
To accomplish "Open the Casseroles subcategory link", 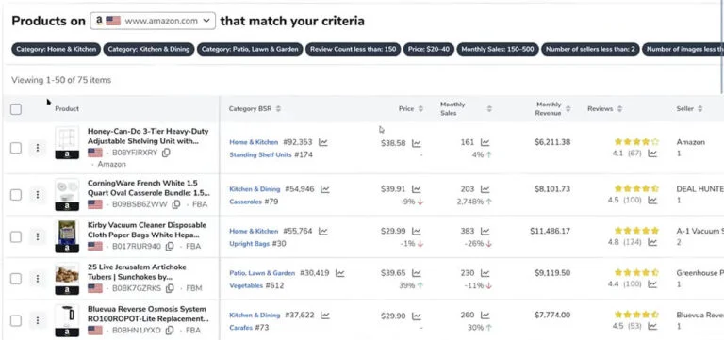I will click(246, 202).
